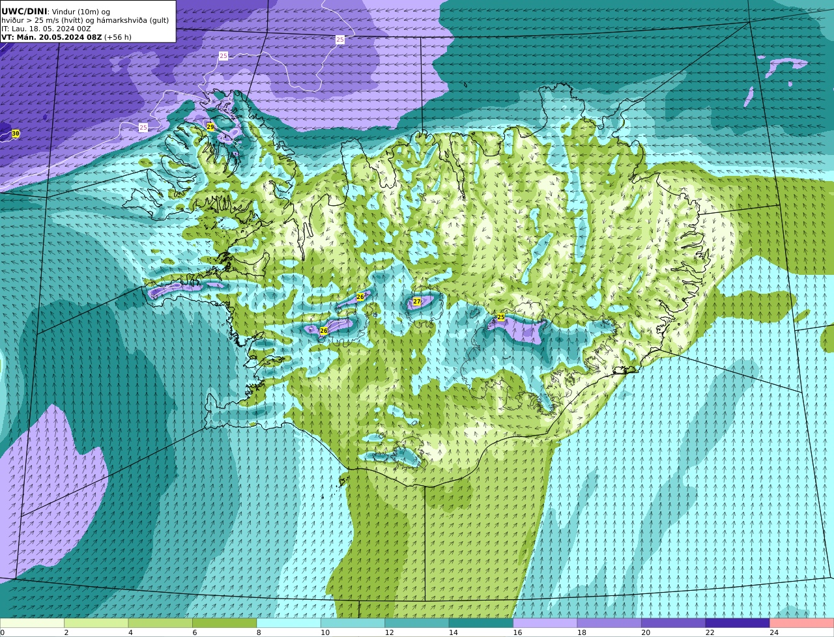834x637 pixels.
Task: Click the 16–18 m/s lavender legend swatch
Action: coord(545,623)
